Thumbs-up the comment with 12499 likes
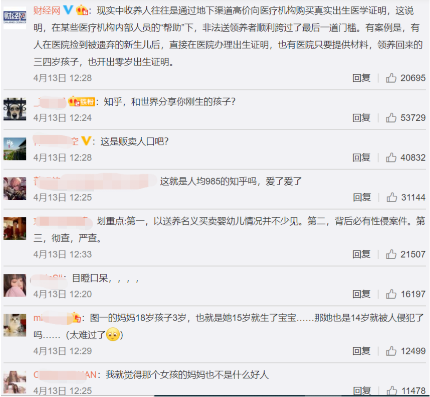Screen dimensions: 430x397 tap(391, 351)
